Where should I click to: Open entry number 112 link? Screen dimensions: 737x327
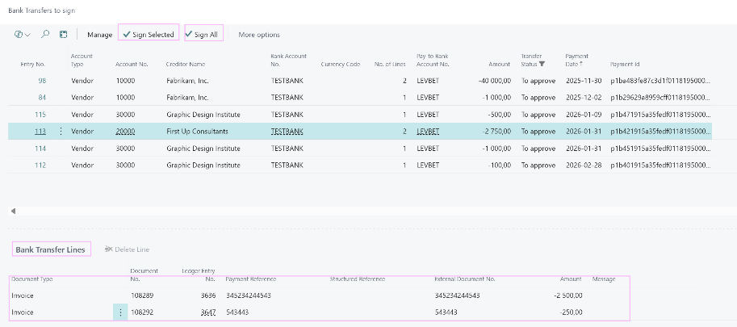pyautogui.click(x=40, y=166)
